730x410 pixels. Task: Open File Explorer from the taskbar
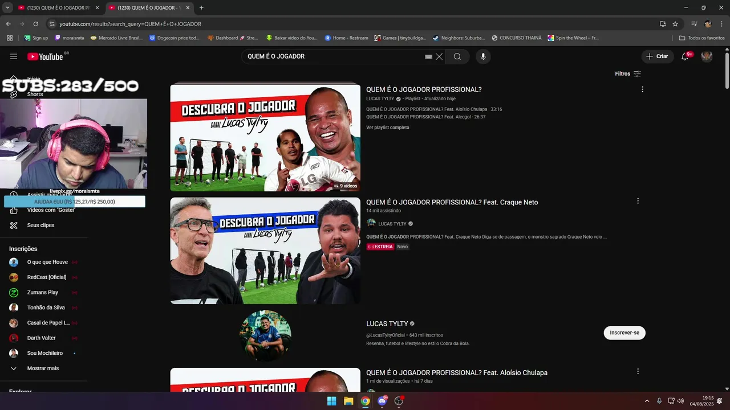[348, 401]
